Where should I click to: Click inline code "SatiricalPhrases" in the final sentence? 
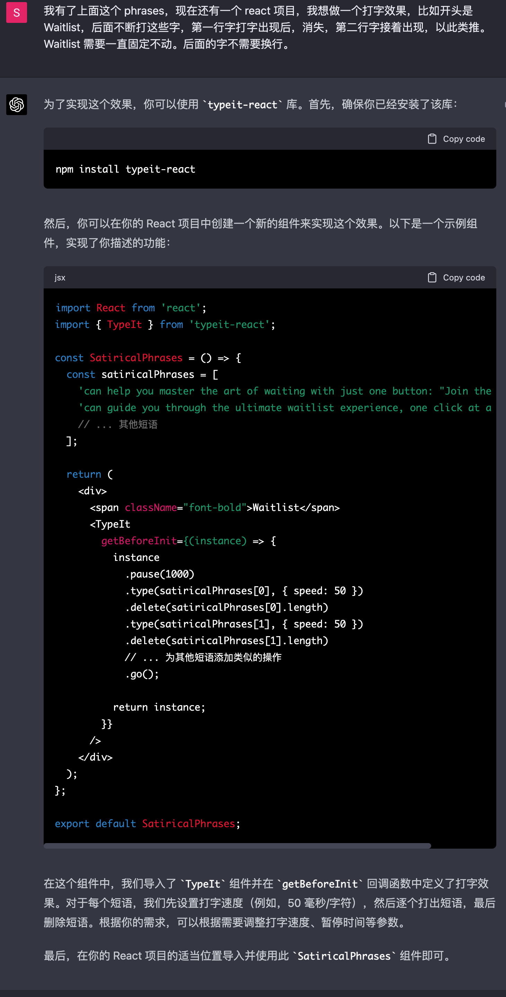click(343, 956)
